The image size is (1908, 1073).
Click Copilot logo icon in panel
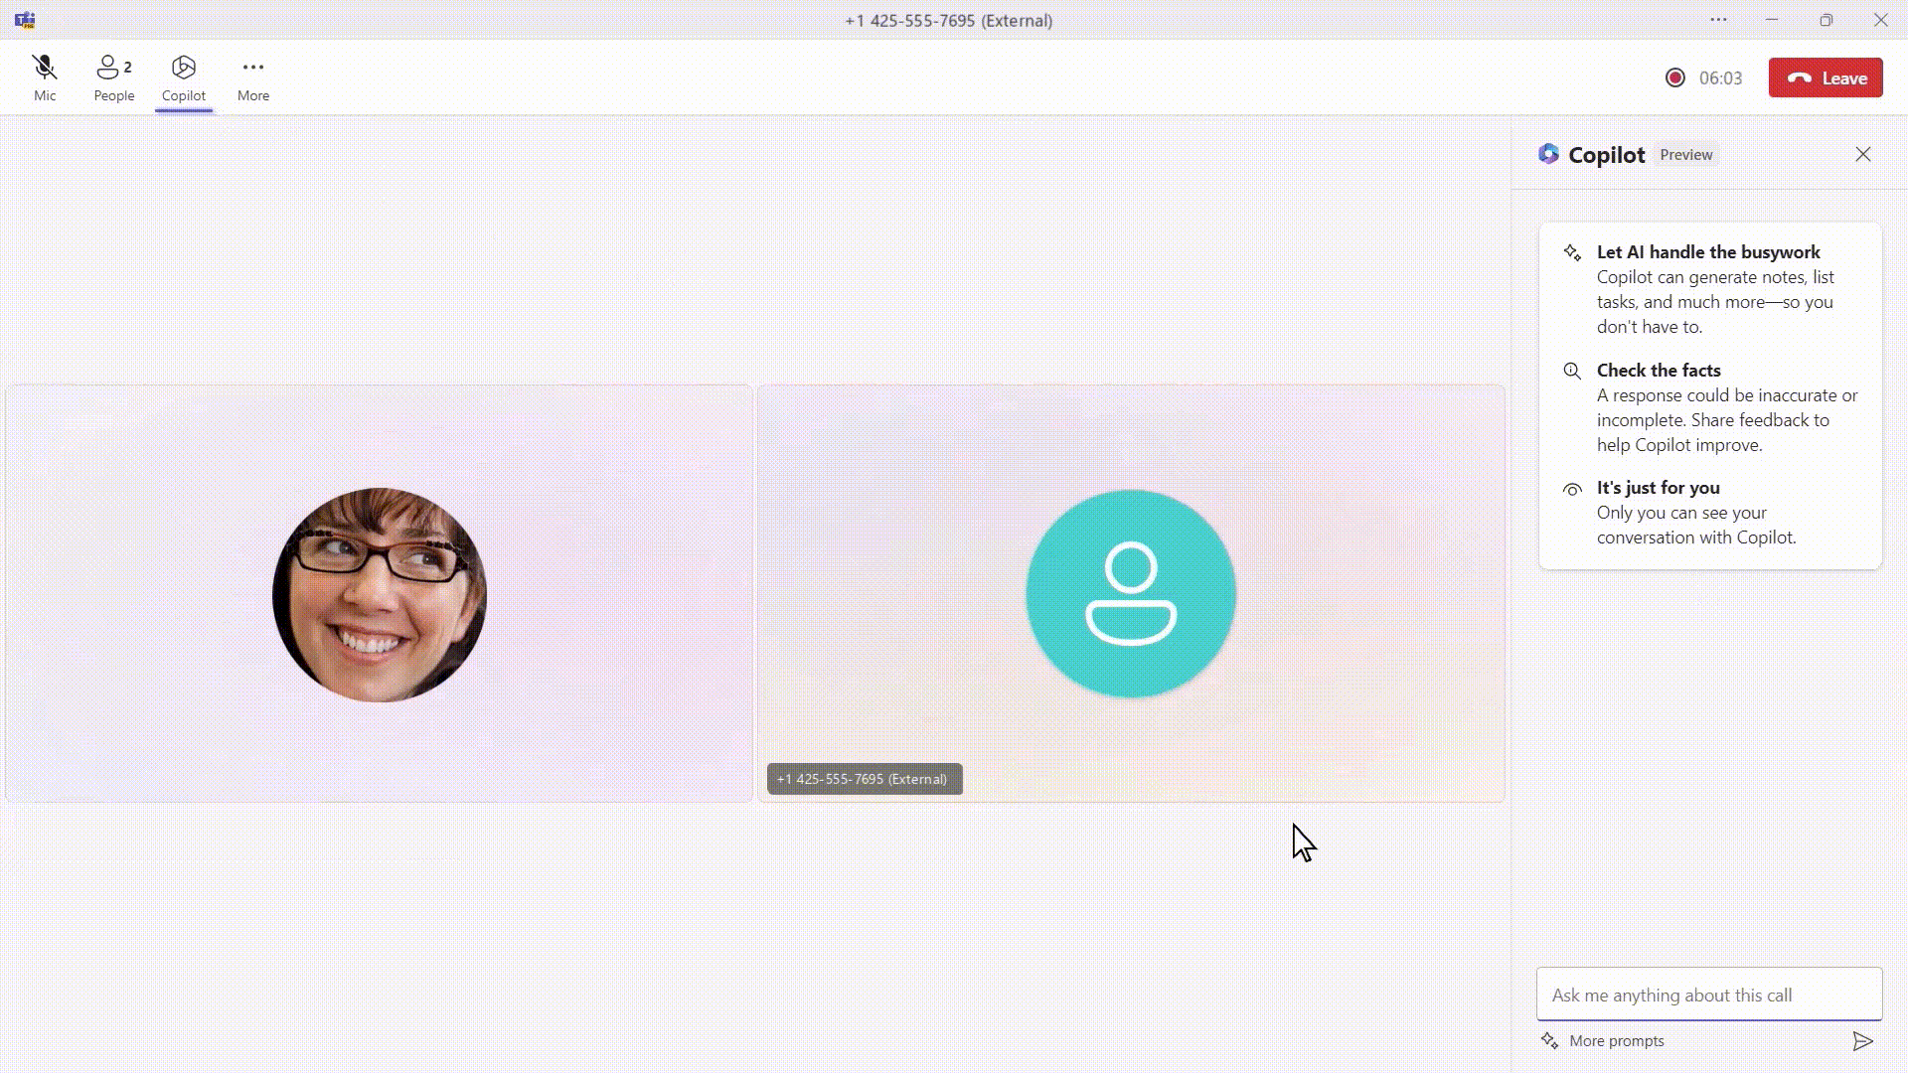1549,153
